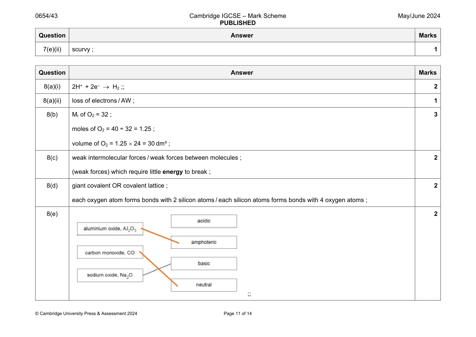Click the Page 11 of 14 footer
Image resolution: width=476 pixels, height=337 pixels.
pos(238,313)
